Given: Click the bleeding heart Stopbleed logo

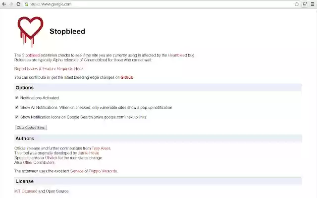Looking at the screenshot, I should 30,32.
